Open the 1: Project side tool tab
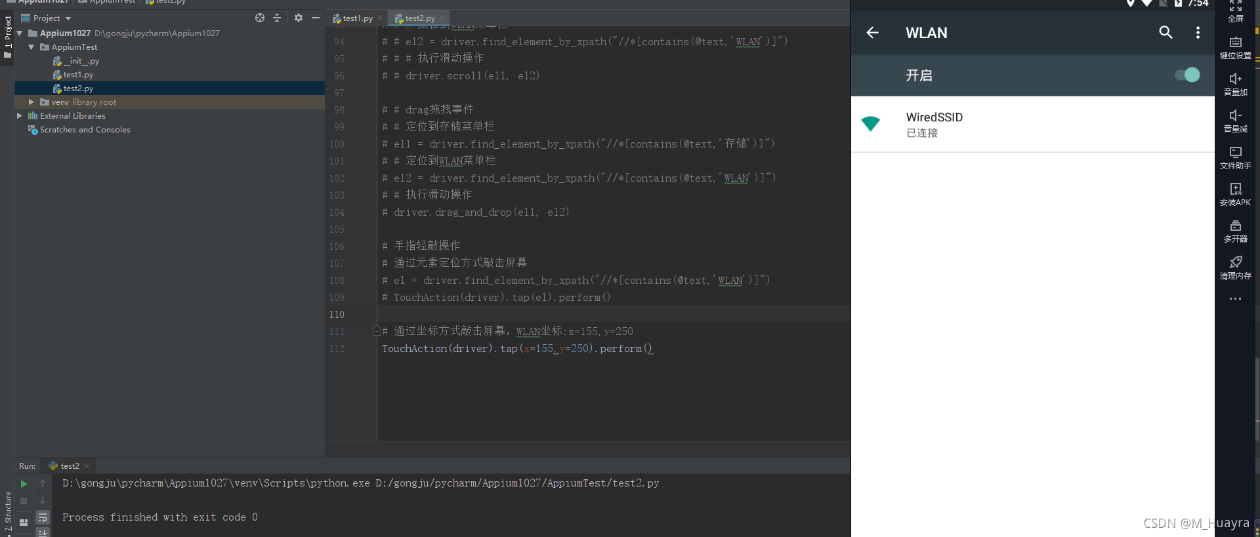The height and width of the screenshot is (537, 1260). click(7, 36)
